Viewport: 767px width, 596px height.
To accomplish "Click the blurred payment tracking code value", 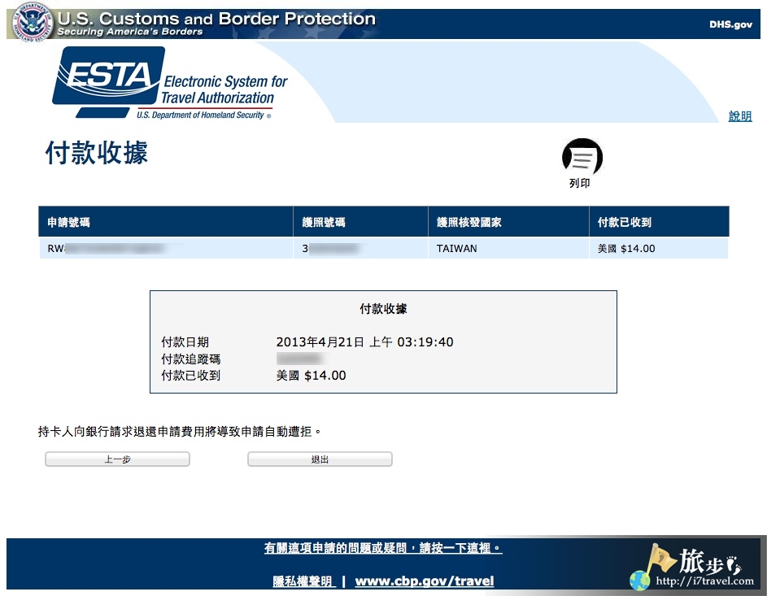I will coord(299,359).
